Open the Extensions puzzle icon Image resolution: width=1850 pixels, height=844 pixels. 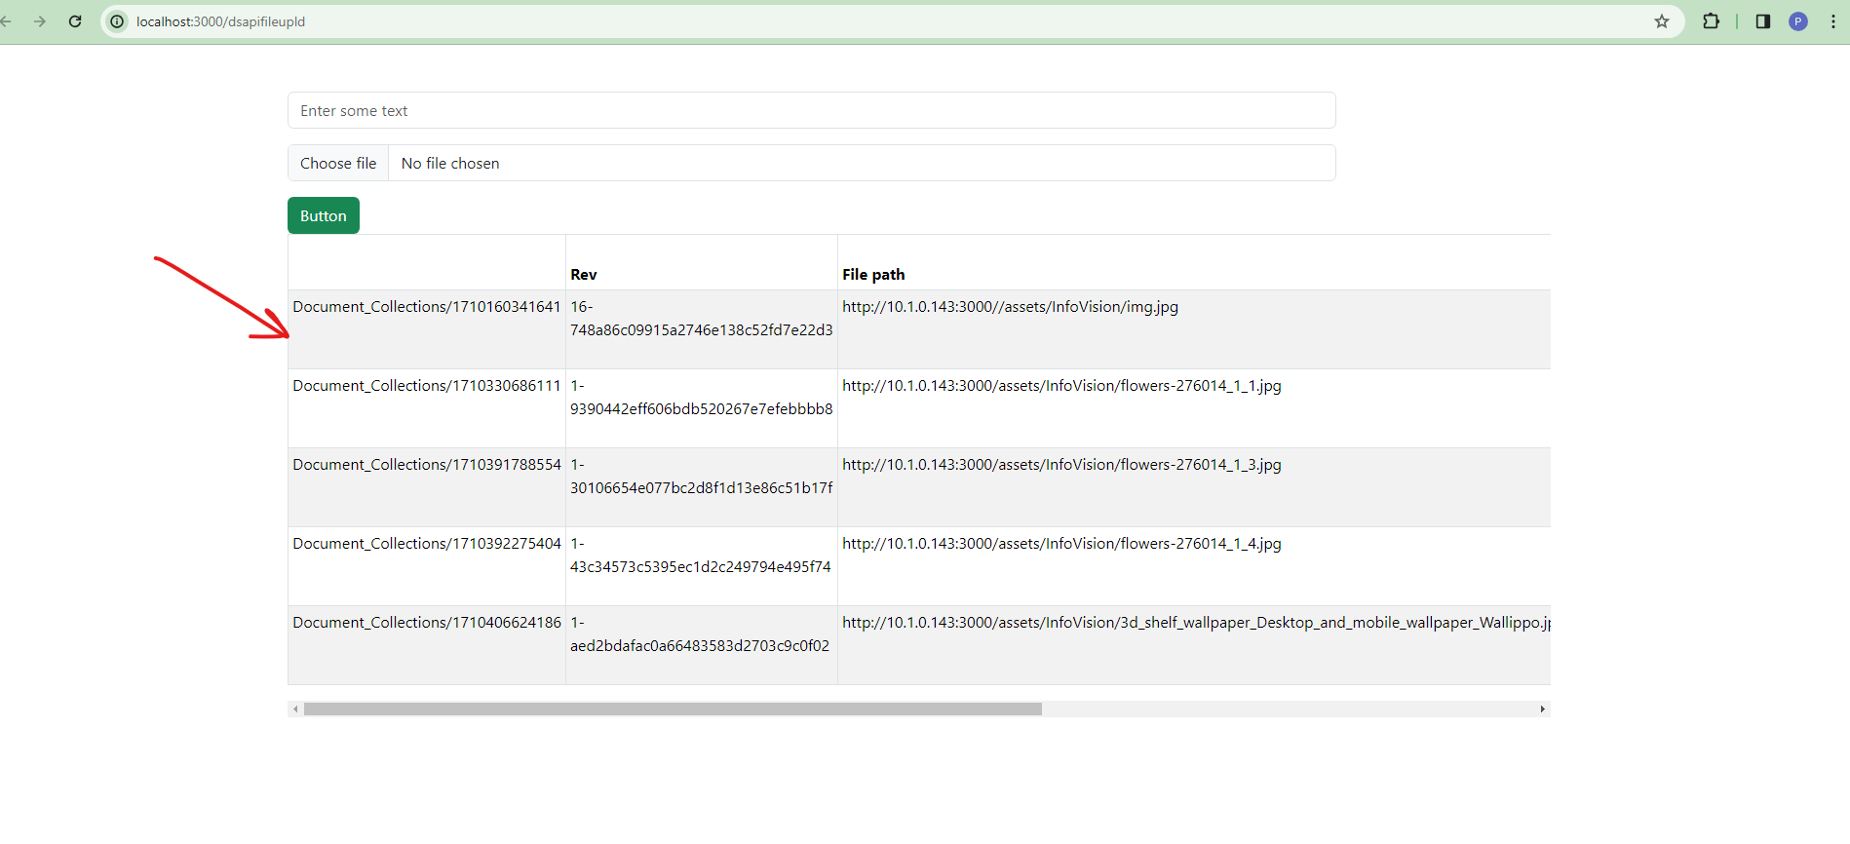1711,21
